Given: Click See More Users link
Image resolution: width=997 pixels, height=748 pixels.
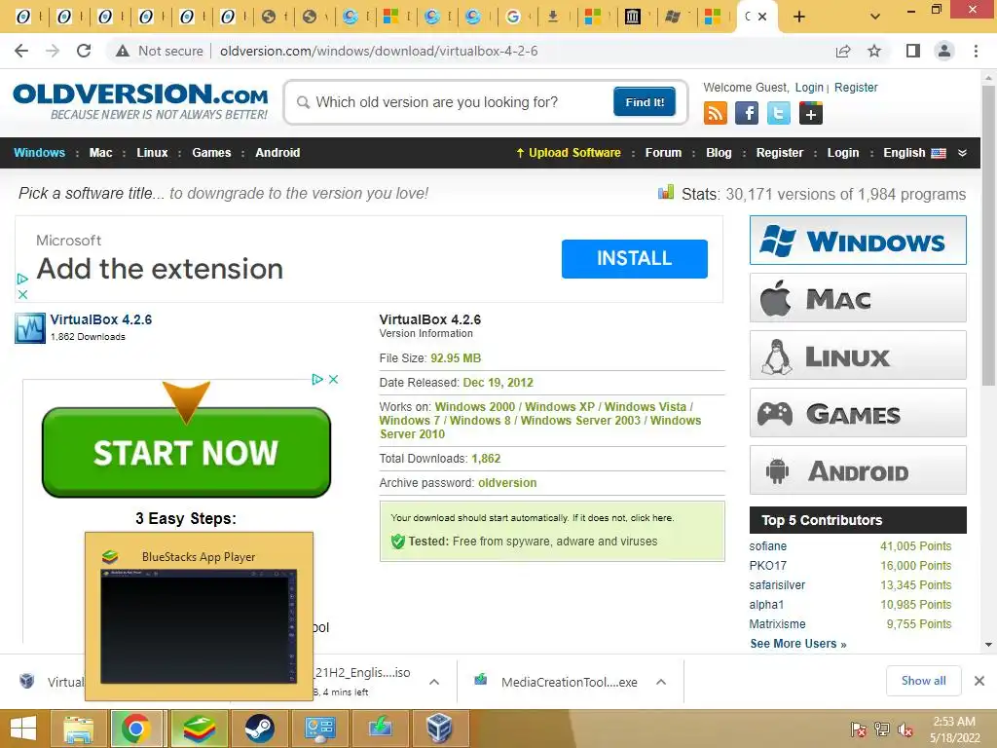Looking at the screenshot, I should click(x=798, y=643).
